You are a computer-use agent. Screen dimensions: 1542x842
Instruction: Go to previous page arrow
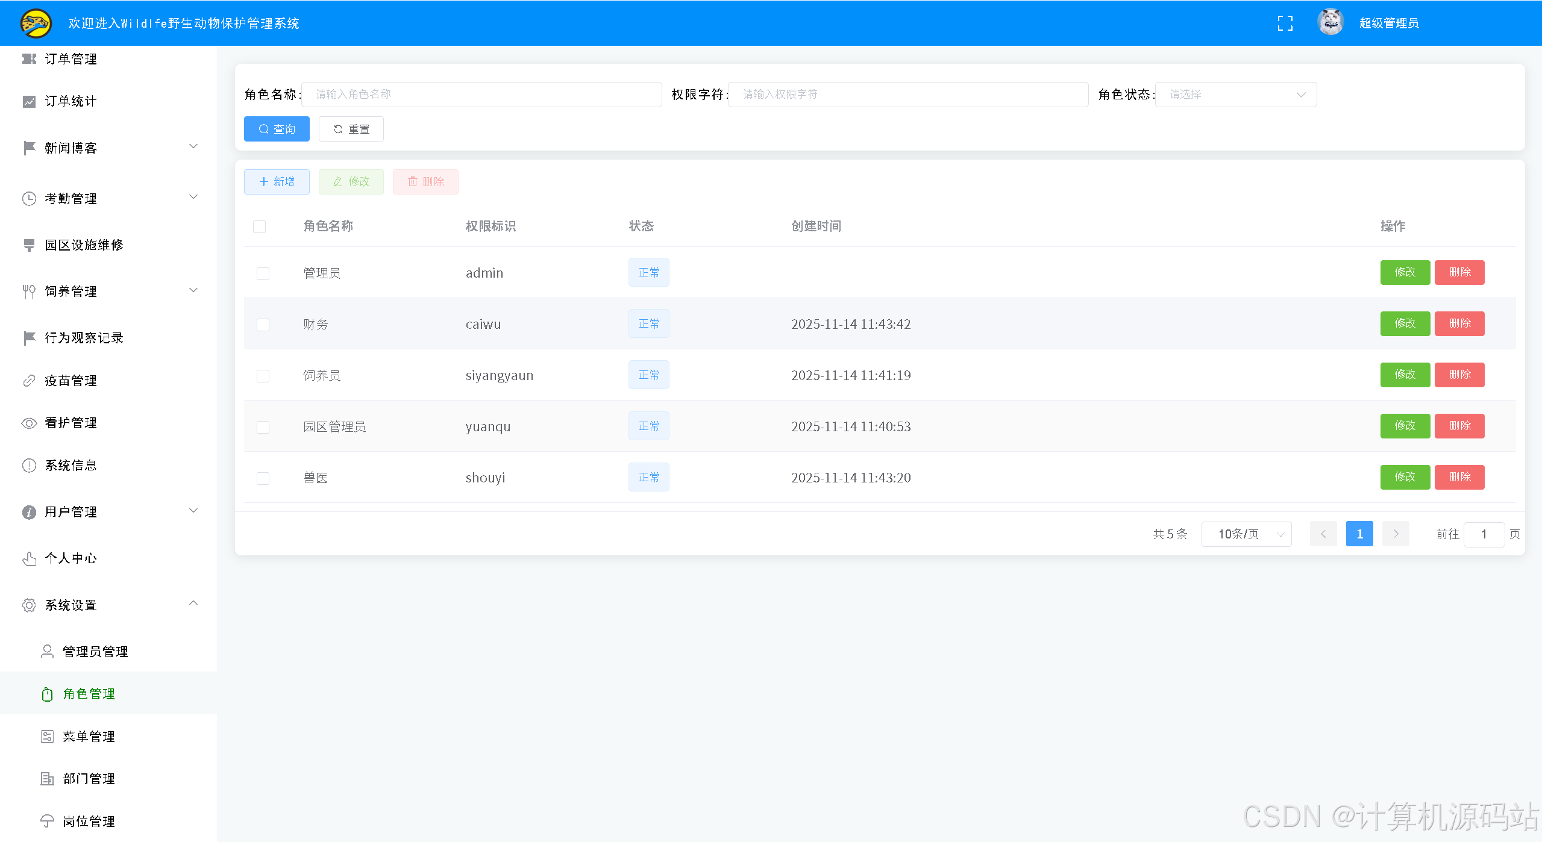[x=1323, y=534]
